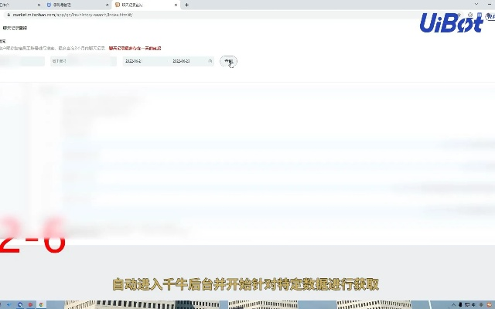Open Chrome from the Windows taskbar
The height and width of the screenshot is (309, 495).
(41, 304)
